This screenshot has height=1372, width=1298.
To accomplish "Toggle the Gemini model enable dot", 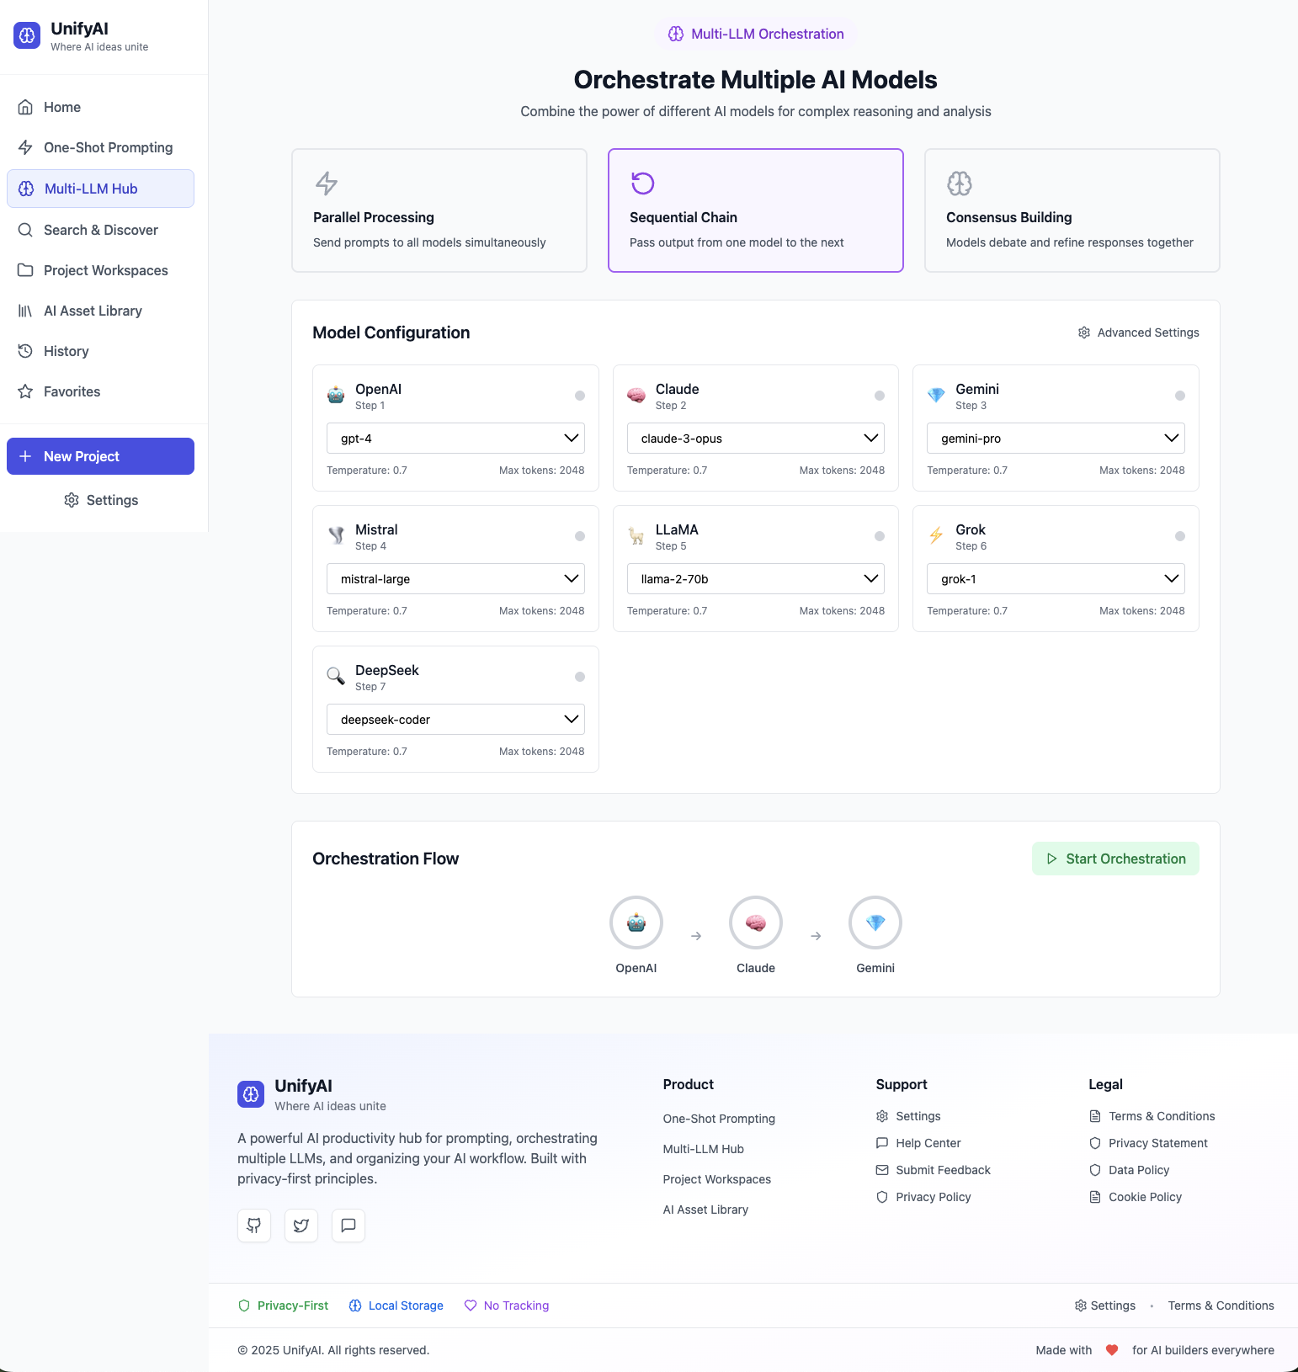I will 1180,396.
